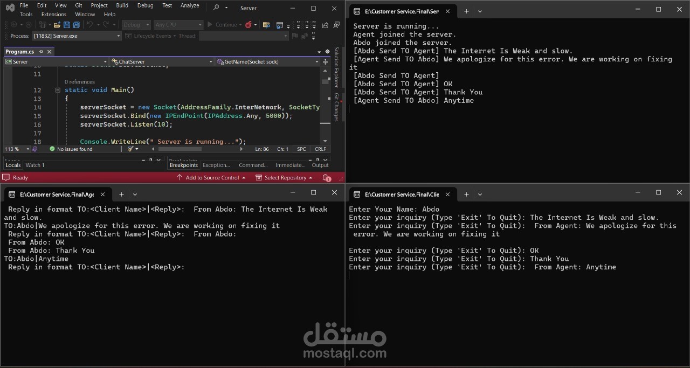Click the Send Feedback person icon
The width and height of the screenshot is (690, 368).
coord(337,25)
